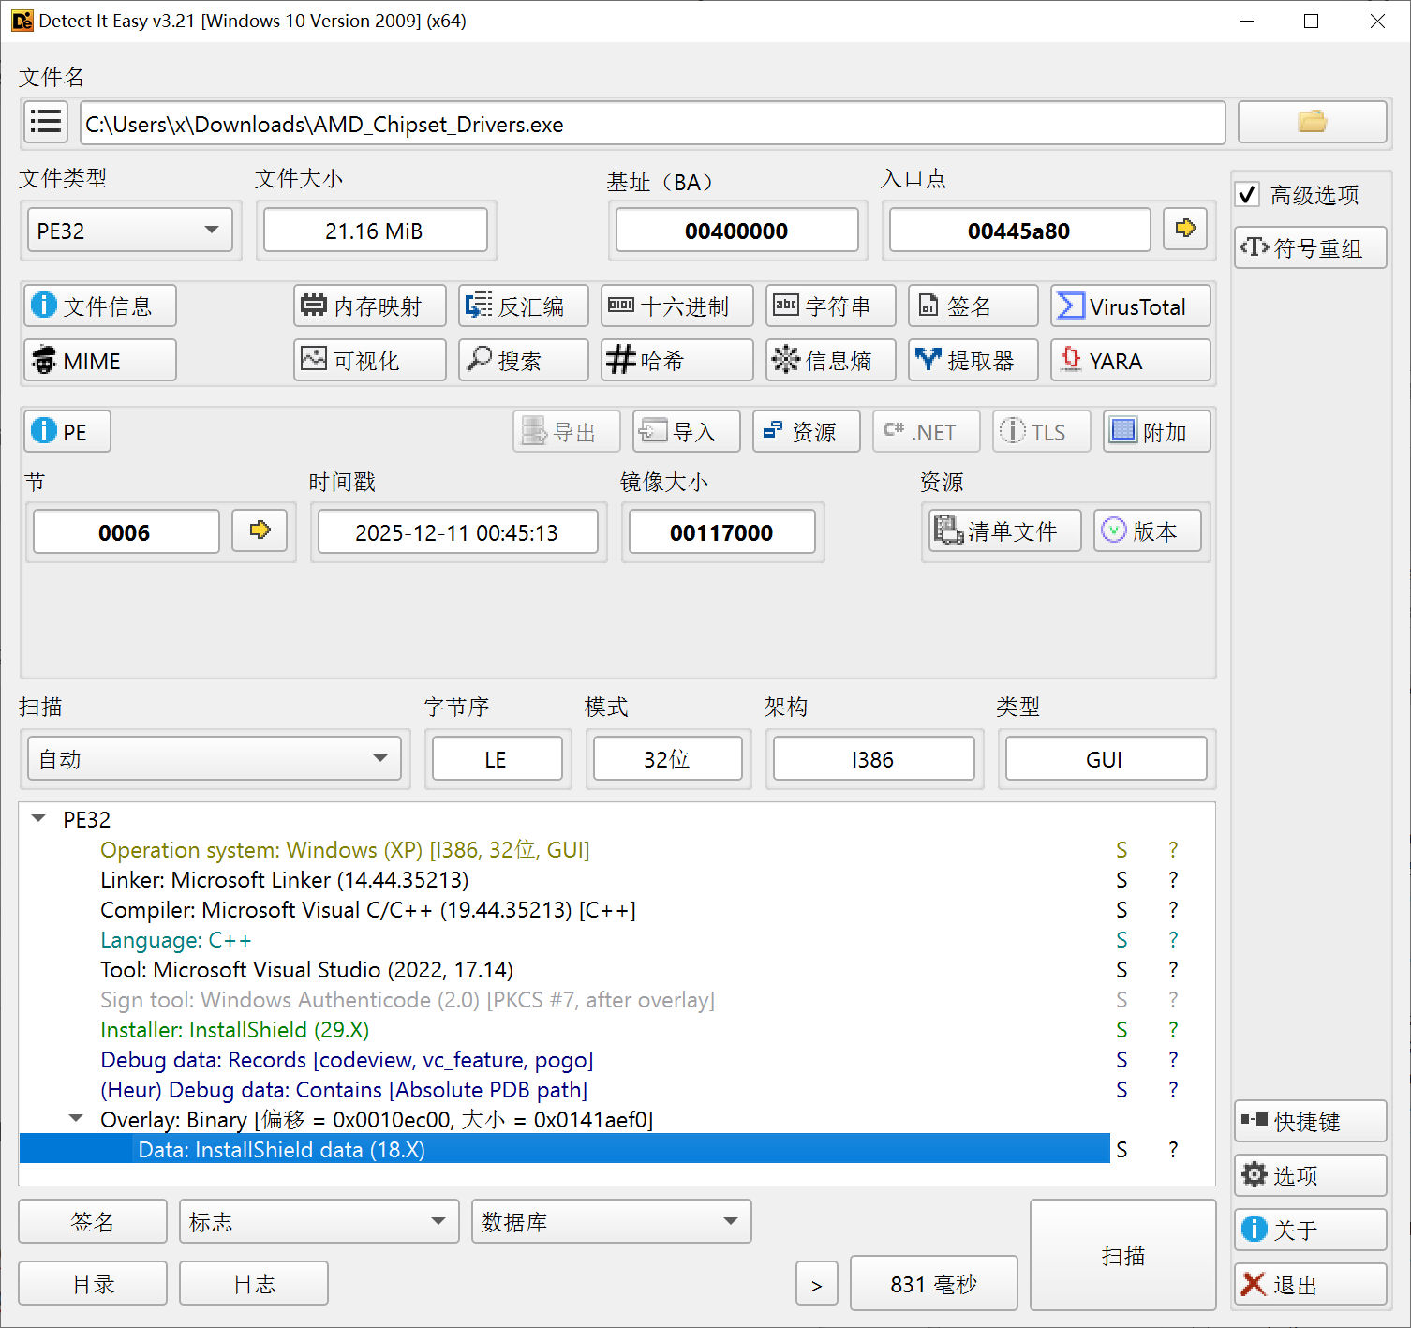The width and height of the screenshot is (1411, 1328).
Task: Open VirusTotal lookup
Action: [x=1131, y=306]
